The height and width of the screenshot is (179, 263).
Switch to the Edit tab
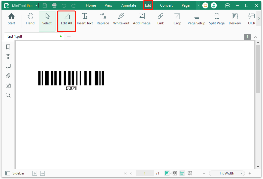coord(148,5)
